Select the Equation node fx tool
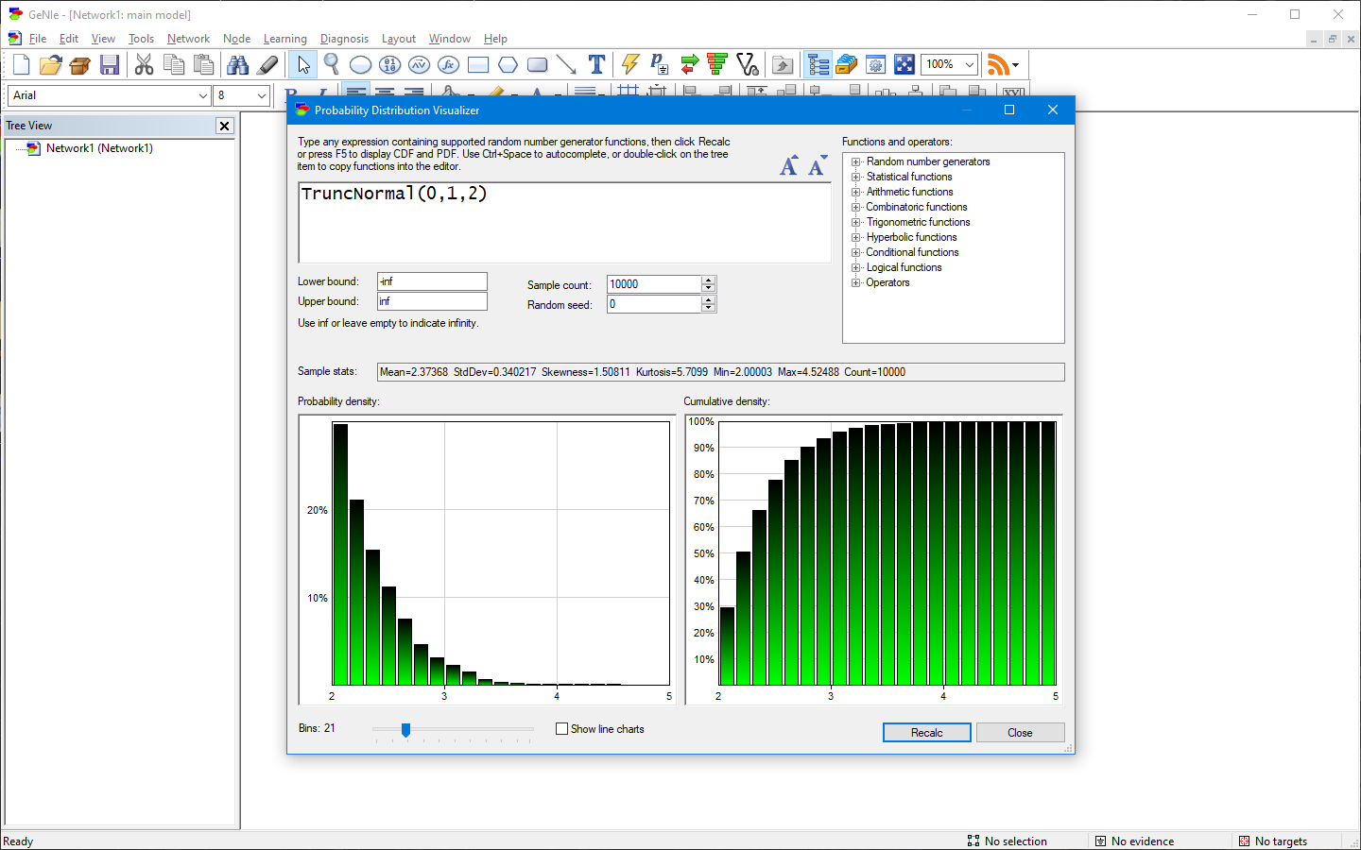This screenshot has height=850, width=1361. (449, 64)
